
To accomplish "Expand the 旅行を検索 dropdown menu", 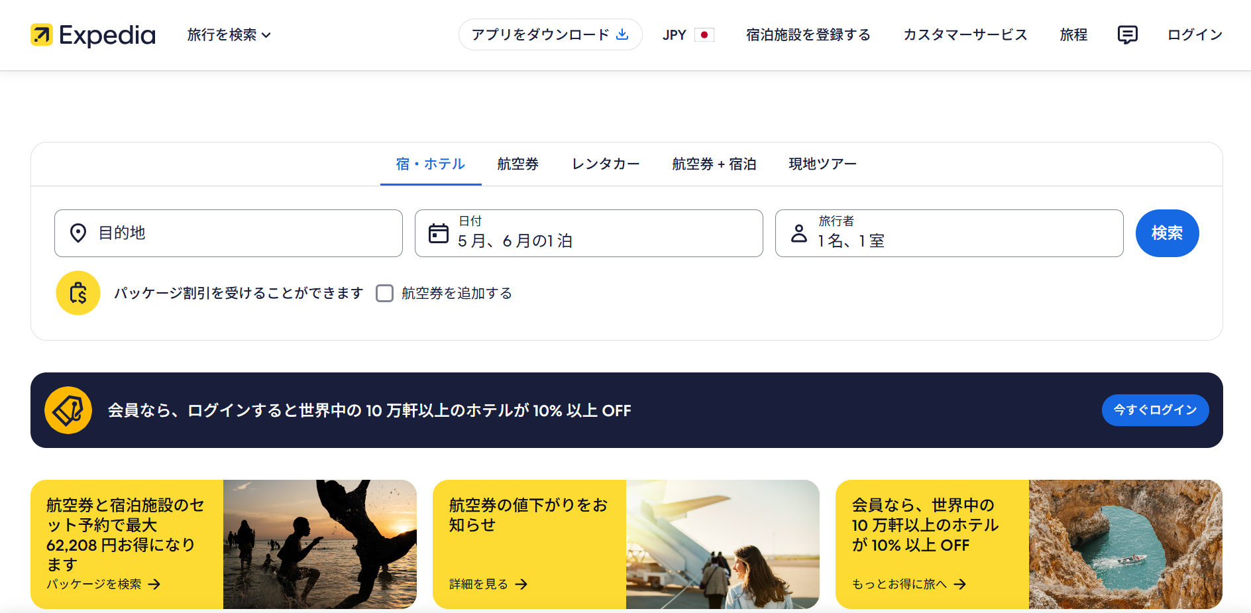I will [x=229, y=35].
